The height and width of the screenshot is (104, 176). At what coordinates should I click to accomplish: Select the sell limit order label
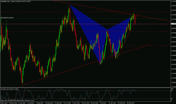pyautogui.click(x=7, y=18)
